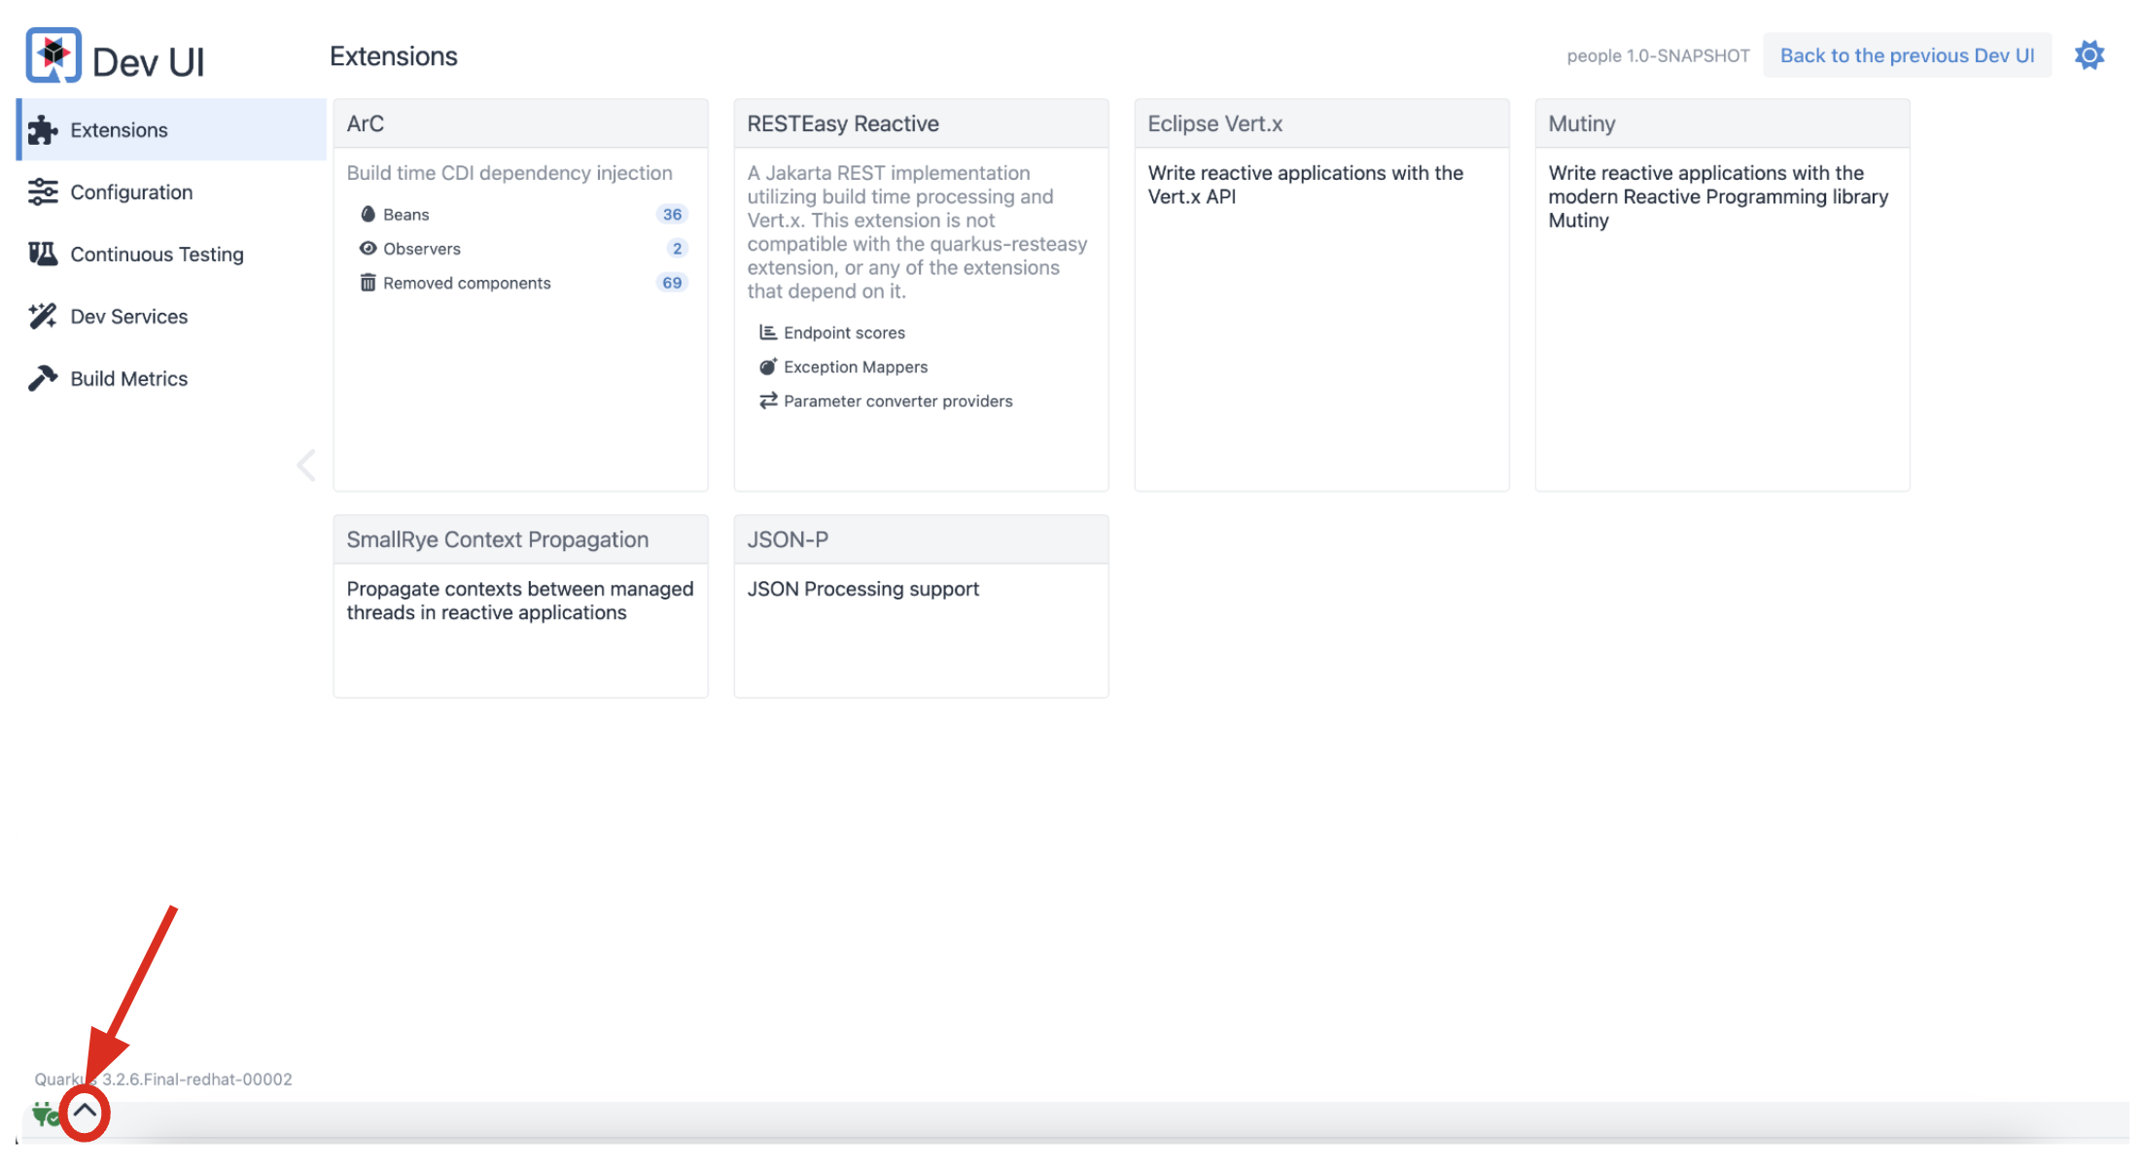
Task: Click the JSON-P card title
Action: click(788, 539)
